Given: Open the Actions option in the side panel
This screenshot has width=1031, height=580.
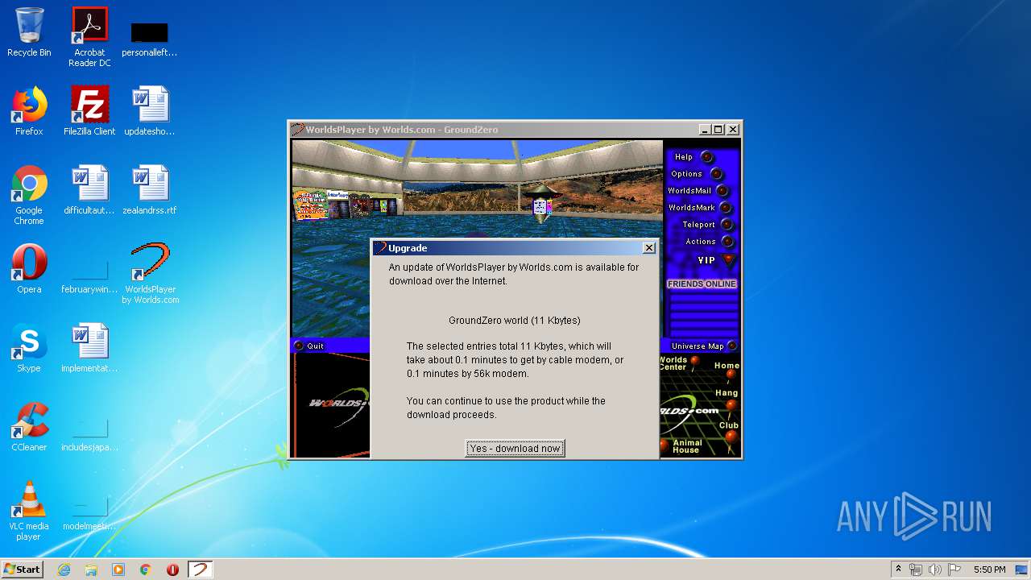Looking at the screenshot, I should 709,242.
